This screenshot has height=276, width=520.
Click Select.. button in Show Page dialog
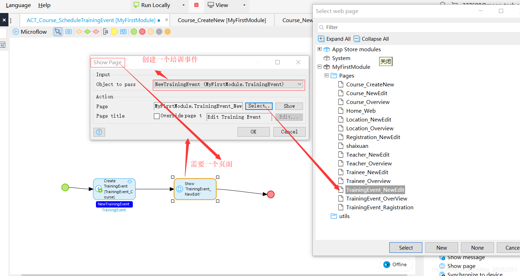tap(259, 106)
